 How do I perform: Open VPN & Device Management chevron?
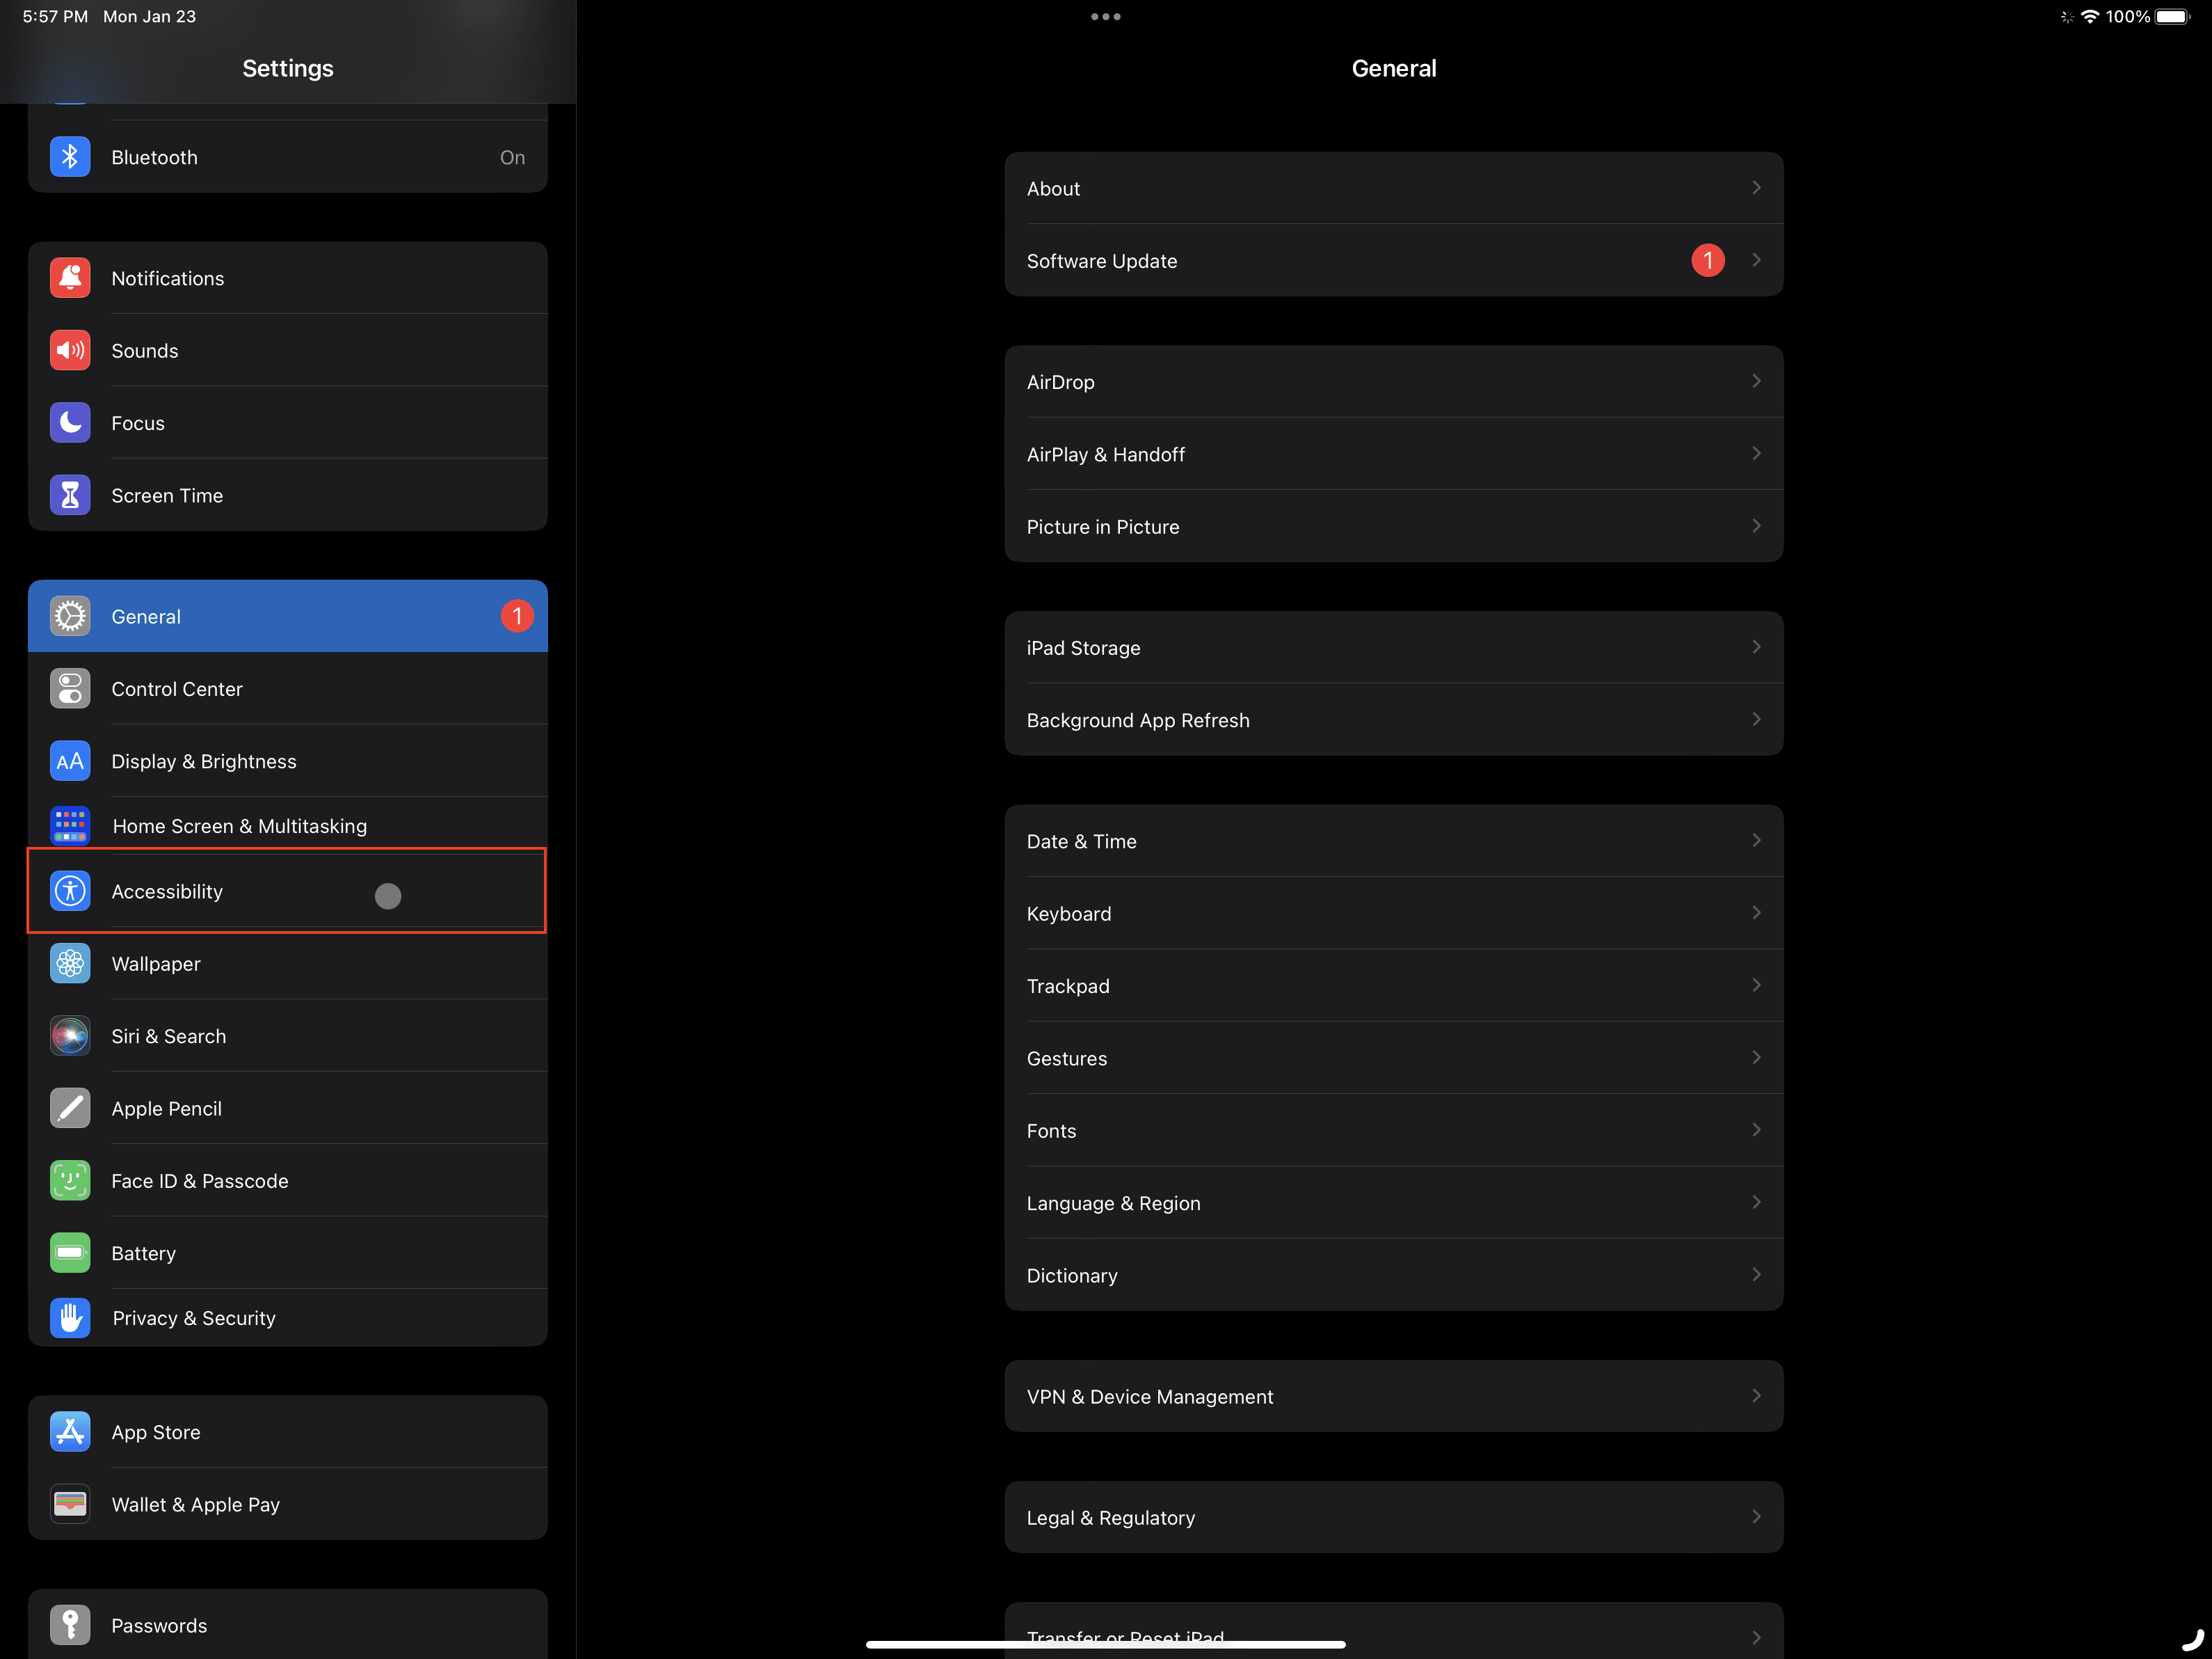click(x=1756, y=1396)
